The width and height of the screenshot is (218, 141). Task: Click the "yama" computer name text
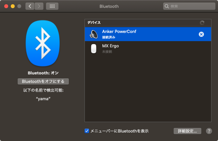tap(43, 99)
